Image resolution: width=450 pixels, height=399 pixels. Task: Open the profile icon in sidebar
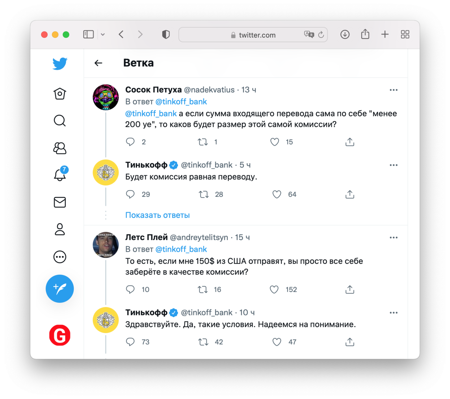point(60,229)
